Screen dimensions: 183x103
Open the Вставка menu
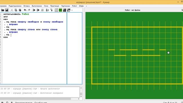[x=27, y=6]
